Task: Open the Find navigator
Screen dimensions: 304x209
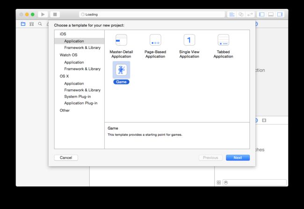Action: click(x=40, y=24)
